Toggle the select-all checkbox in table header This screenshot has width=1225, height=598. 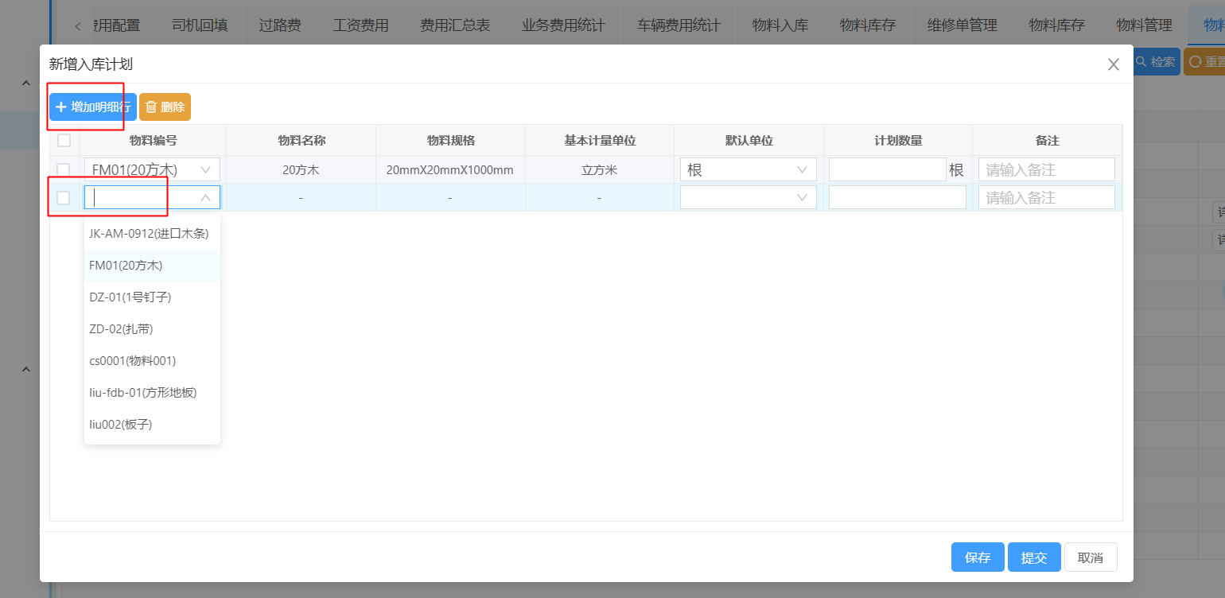64,141
